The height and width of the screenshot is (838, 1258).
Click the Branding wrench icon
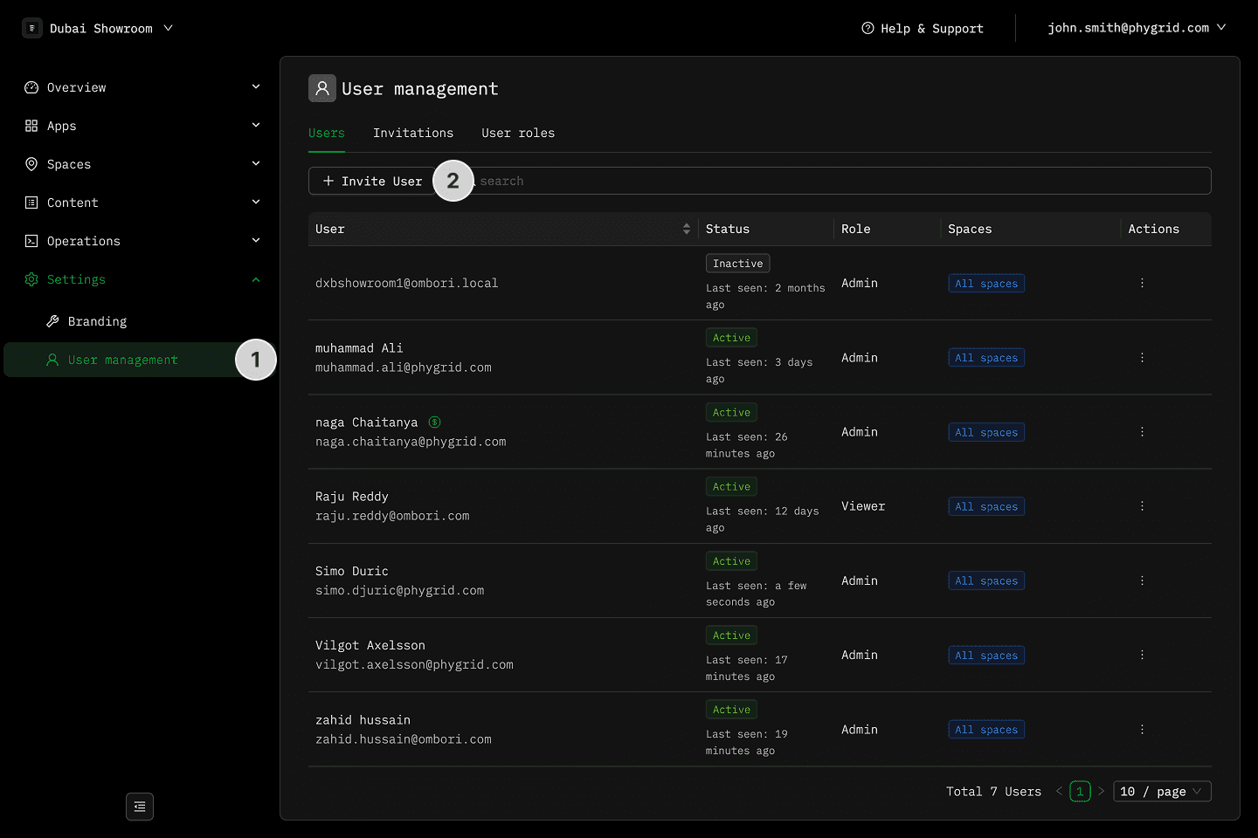(52, 321)
